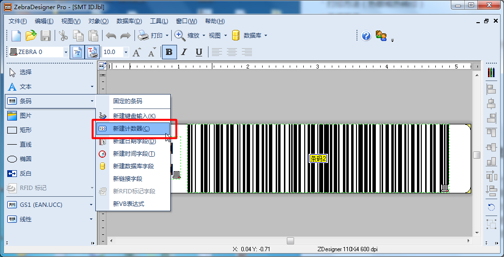Click the printer icon to print
Image resolution: width=504 pixels, height=257 pixels.
[143, 36]
